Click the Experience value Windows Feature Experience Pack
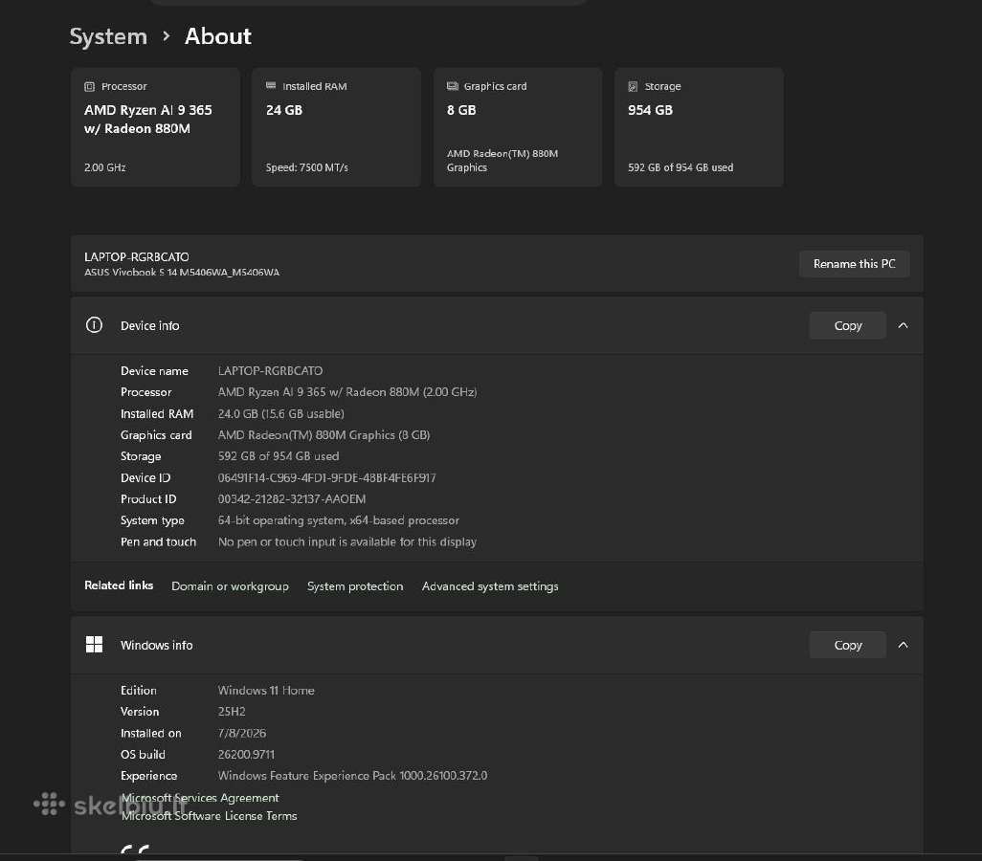 click(352, 775)
